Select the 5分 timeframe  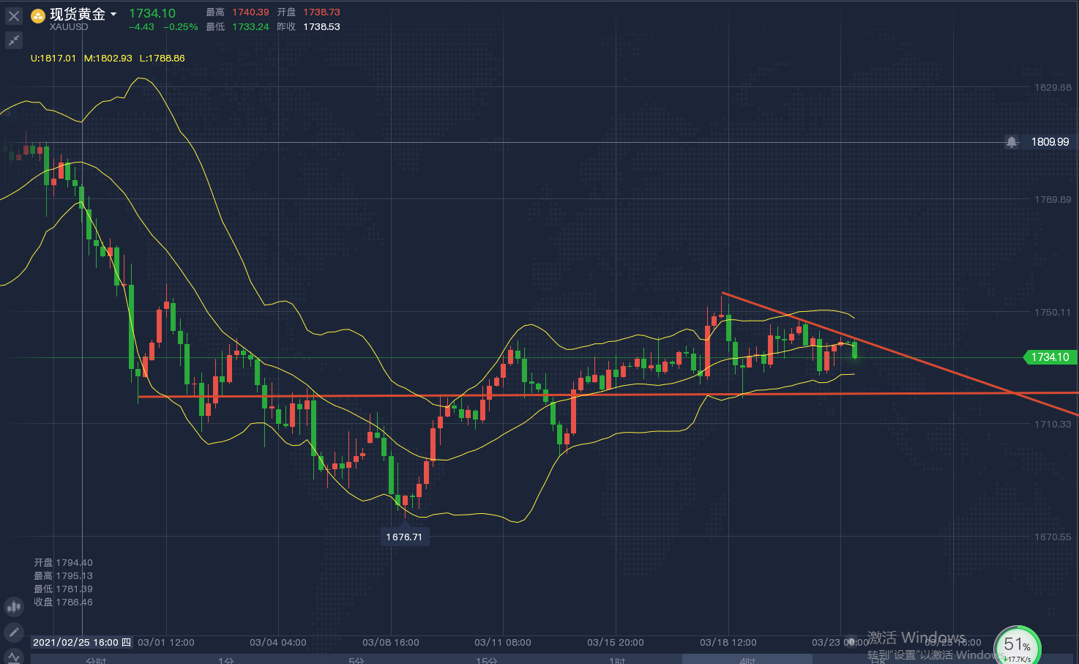[x=356, y=660]
